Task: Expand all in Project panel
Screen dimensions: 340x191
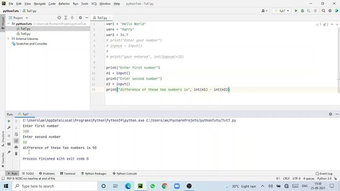Action: (66, 18)
